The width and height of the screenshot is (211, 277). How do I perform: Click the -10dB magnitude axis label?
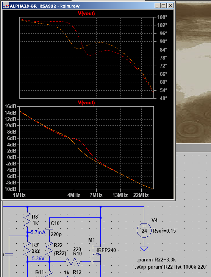[x=10, y=189]
